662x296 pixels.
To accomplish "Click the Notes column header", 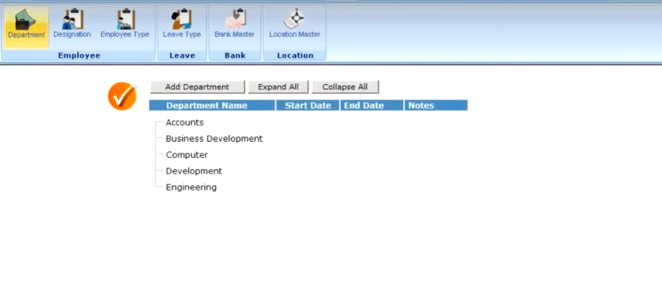I will (436, 105).
